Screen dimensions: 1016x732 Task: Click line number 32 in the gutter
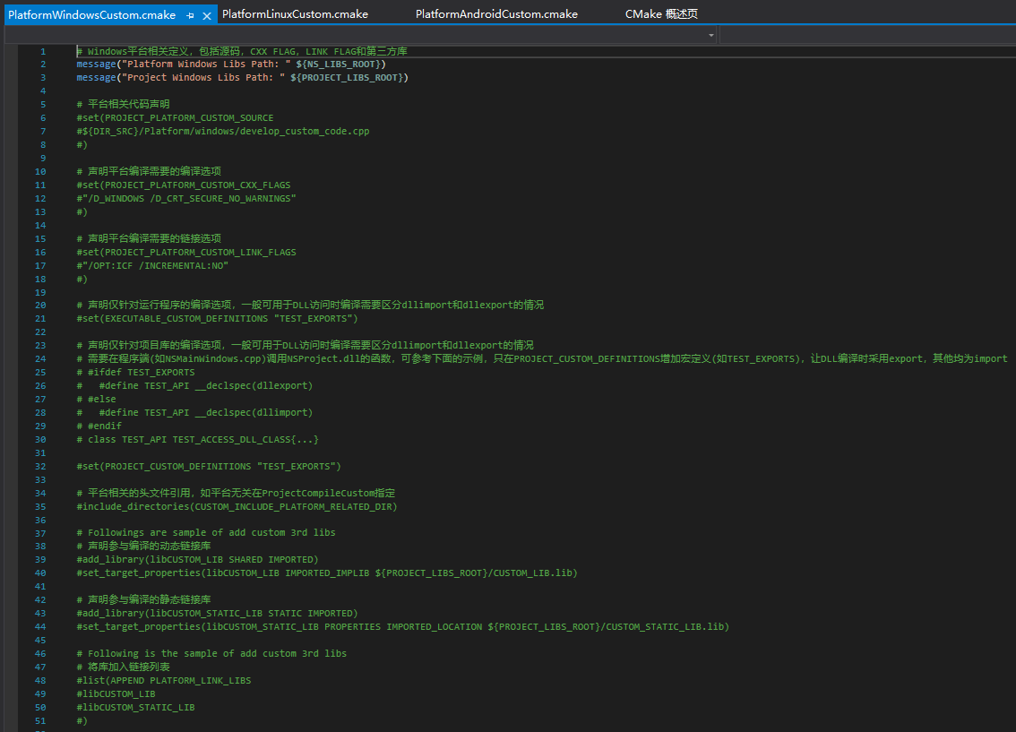click(39, 466)
